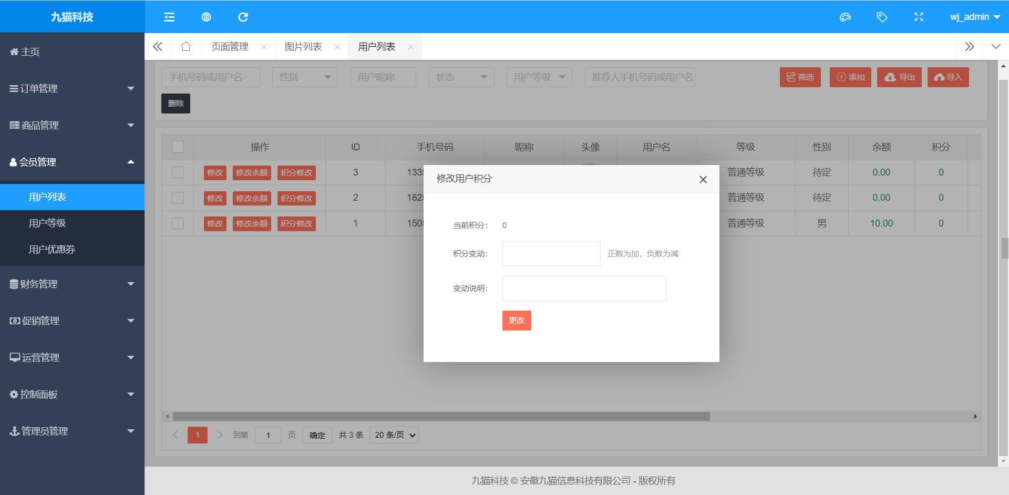Open the theme palette icon
1009x495 pixels.
(x=845, y=17)
